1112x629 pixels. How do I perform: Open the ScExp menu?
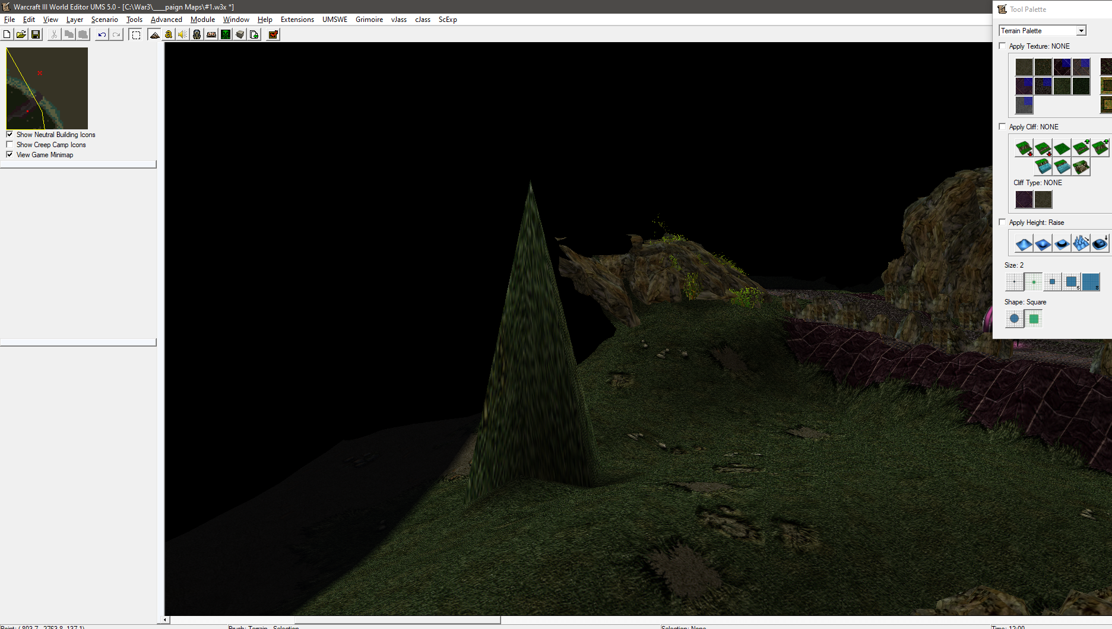[448, 20]
